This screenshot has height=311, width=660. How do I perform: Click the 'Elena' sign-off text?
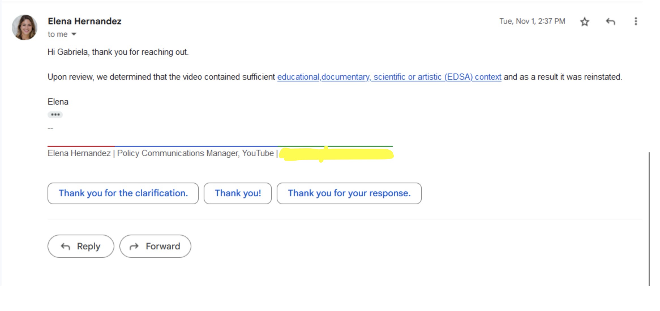point(58,102)
